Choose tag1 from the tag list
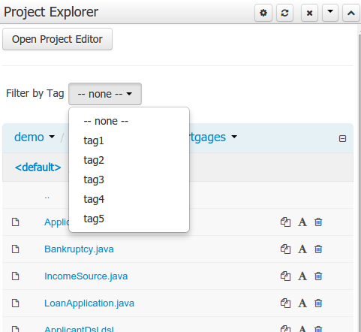The image size is (361, 332). (94, 140)
